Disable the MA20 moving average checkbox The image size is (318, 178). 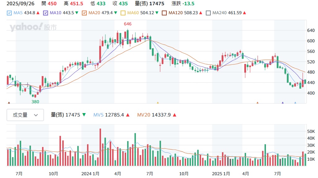(x=85, y=13)
